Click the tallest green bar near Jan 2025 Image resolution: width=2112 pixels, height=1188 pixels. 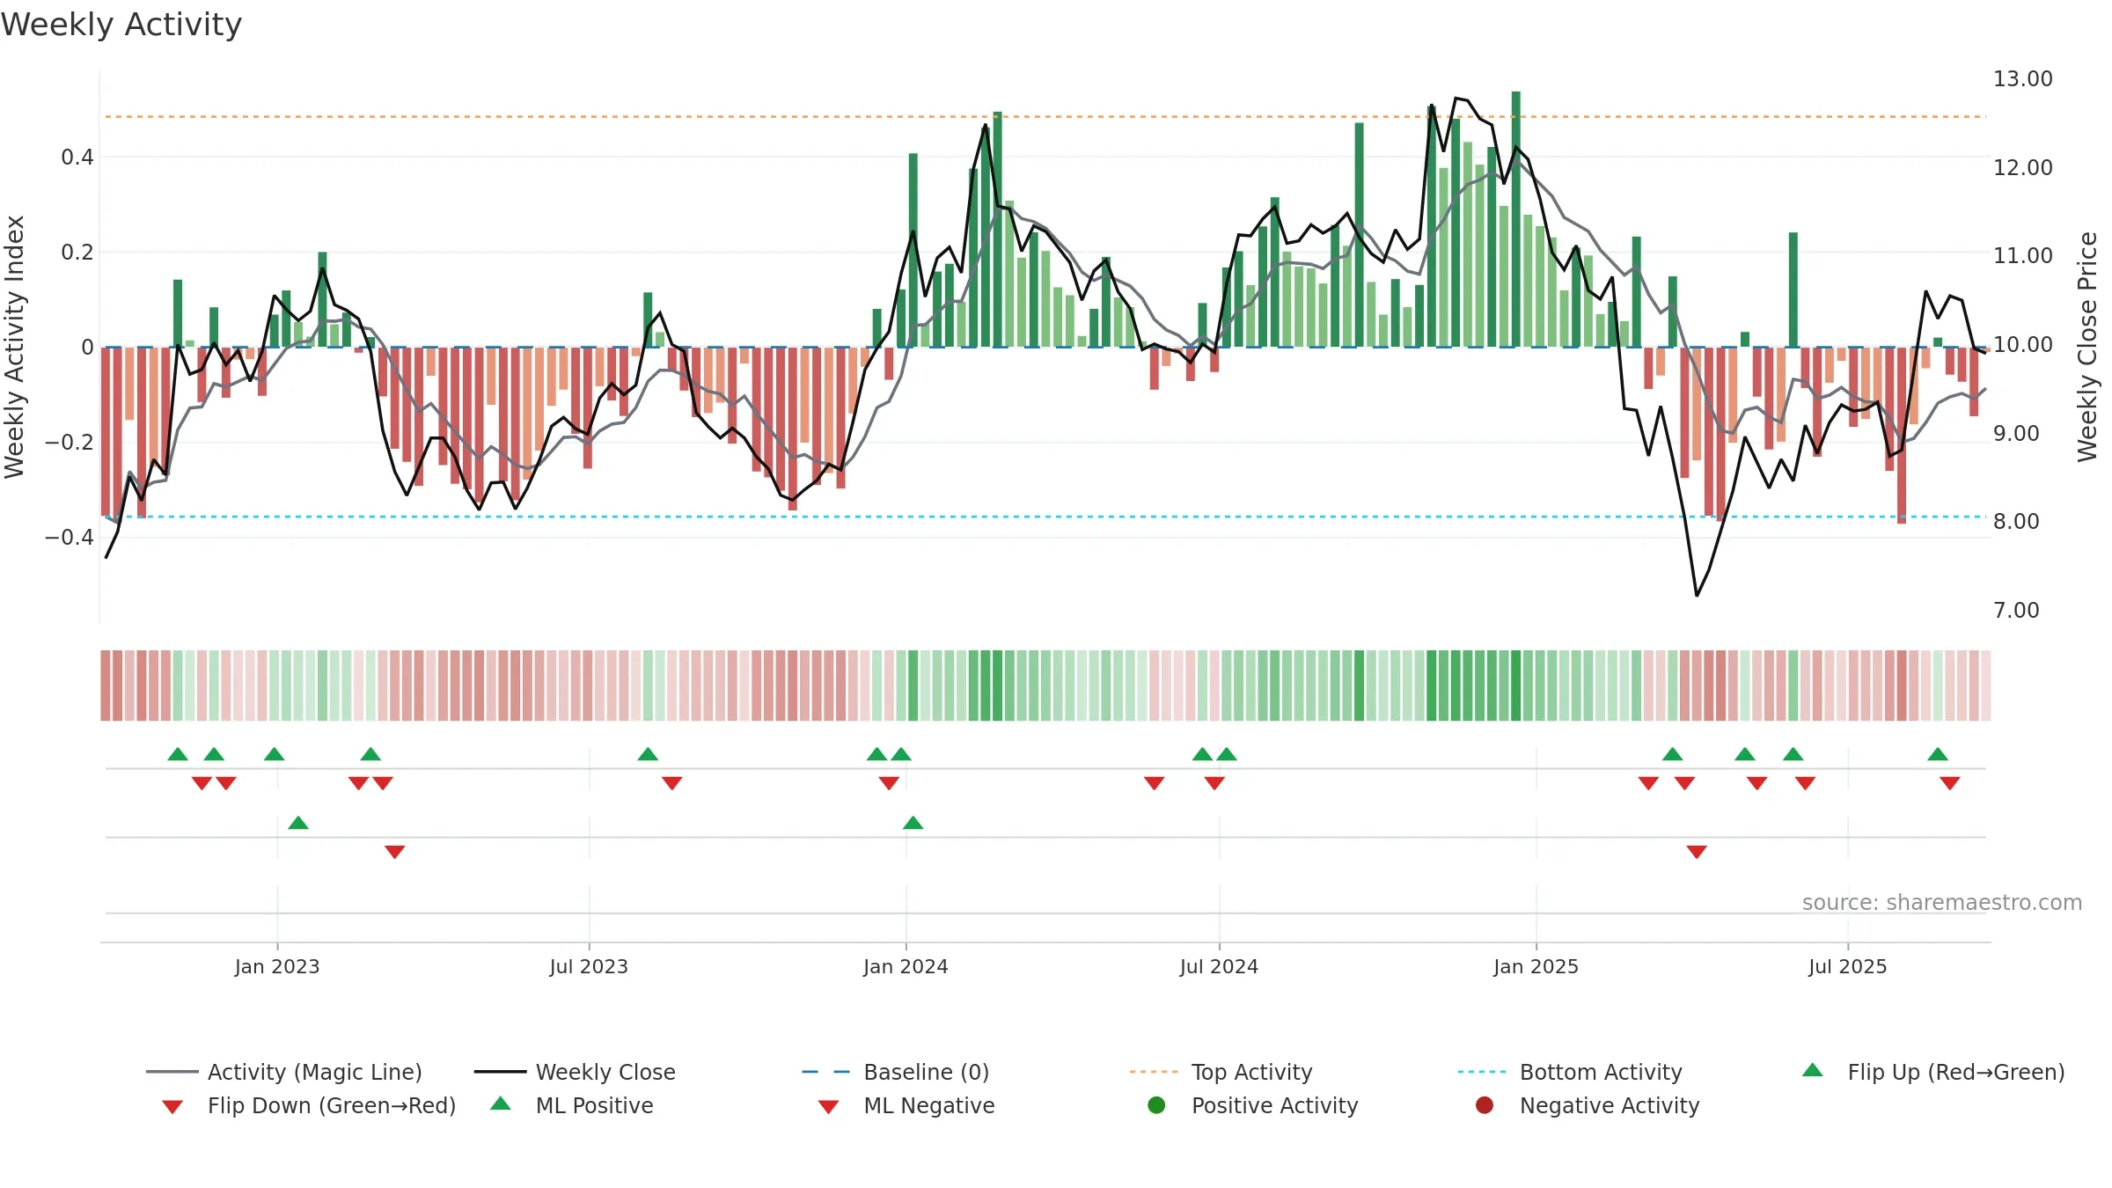click(1516, 219)
